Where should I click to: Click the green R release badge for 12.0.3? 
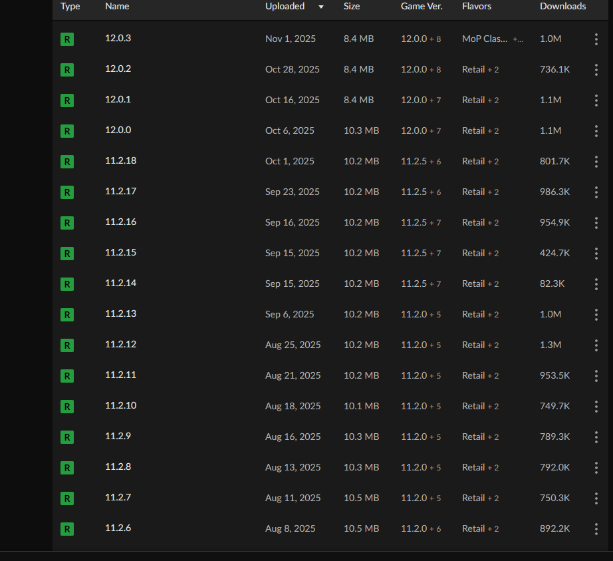pyautogui.click(x=67, y=39)
